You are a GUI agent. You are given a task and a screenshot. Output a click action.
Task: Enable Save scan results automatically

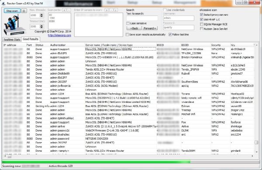127,34
